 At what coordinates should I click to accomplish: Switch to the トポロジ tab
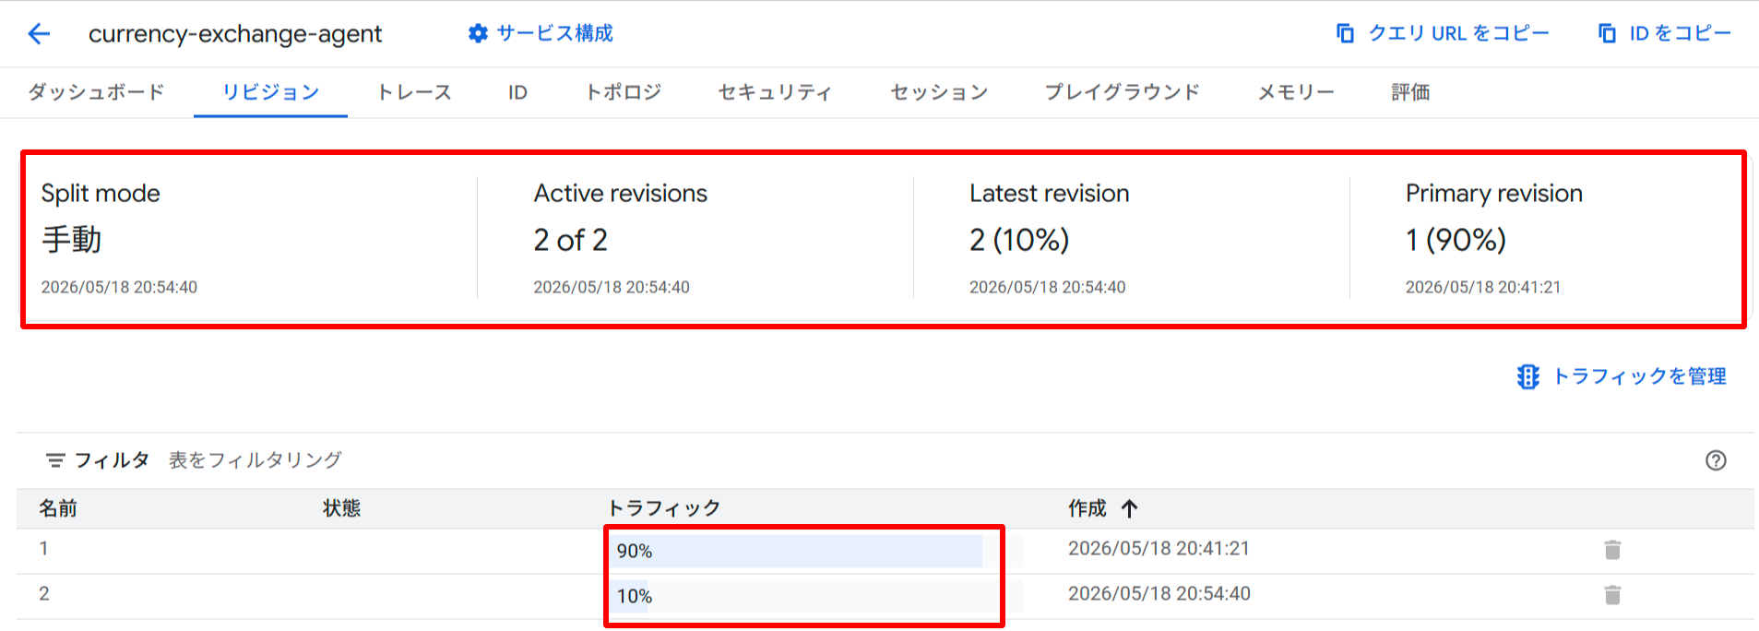pos(624,92)
